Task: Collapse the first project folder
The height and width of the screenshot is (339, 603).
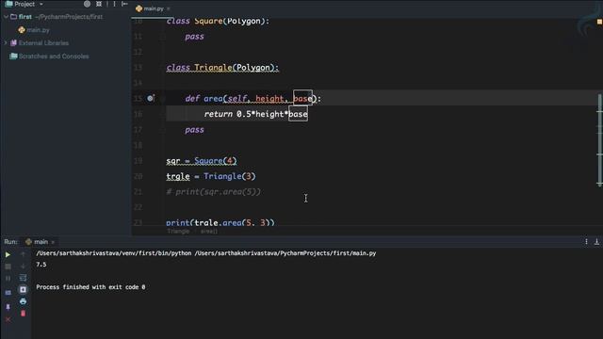Action: tap(6, 17)
